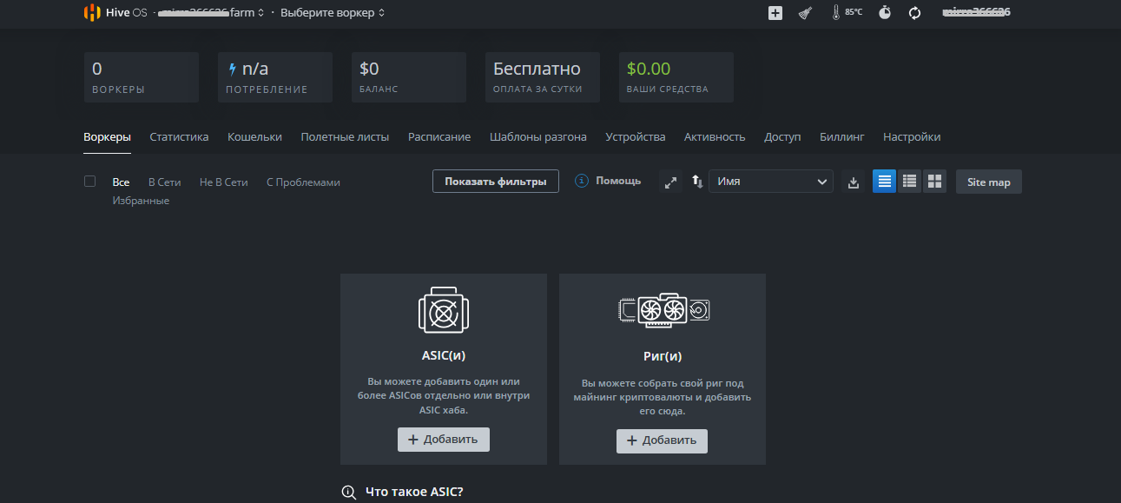Tick the select-all workers checkbox

point(89,182)
